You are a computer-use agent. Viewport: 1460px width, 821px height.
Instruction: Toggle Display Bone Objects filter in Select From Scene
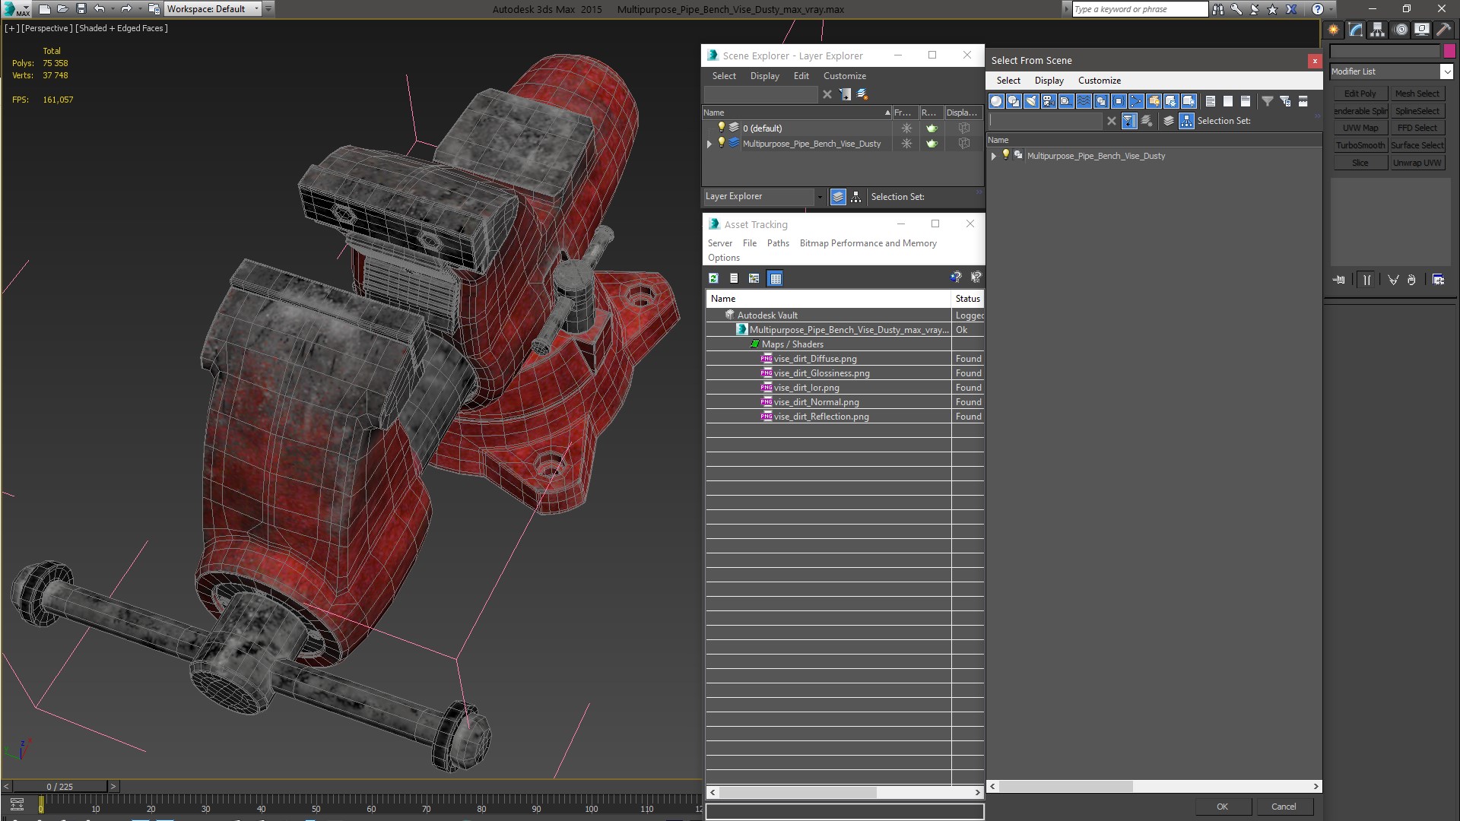(x=1136, y=101)
